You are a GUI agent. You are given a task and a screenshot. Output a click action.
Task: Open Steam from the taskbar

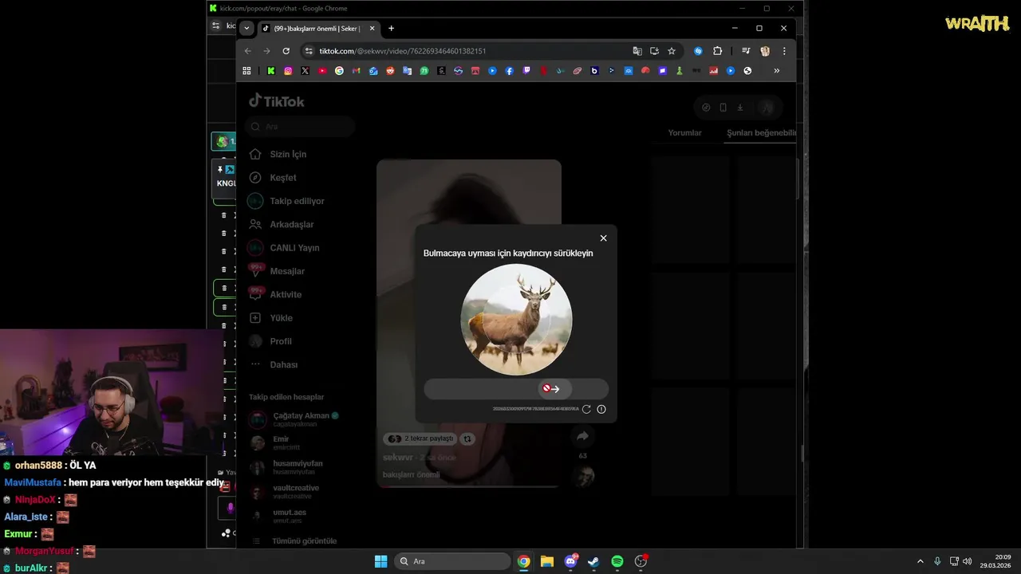click(x=593, y=561)
